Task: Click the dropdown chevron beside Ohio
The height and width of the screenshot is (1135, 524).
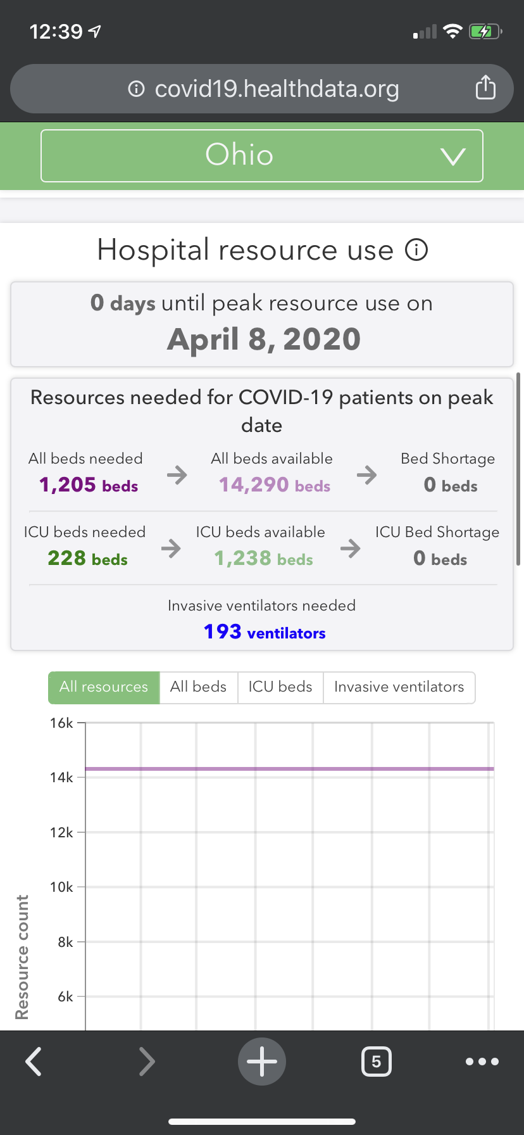Action: click(453, 156)
